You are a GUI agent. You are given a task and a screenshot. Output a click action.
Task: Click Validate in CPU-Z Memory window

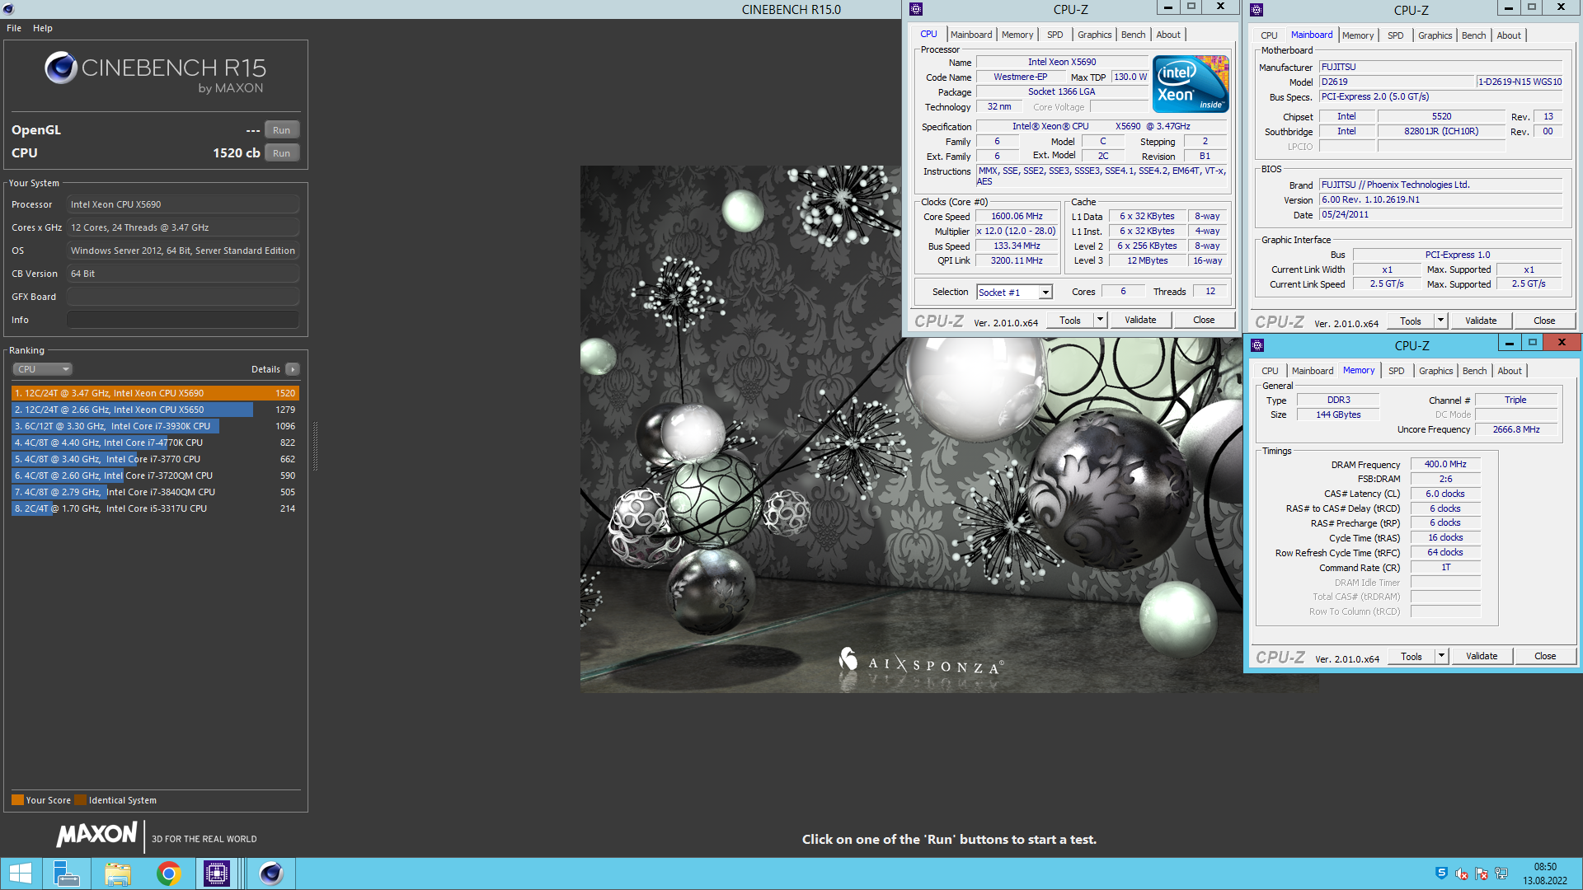point(1482,656)
